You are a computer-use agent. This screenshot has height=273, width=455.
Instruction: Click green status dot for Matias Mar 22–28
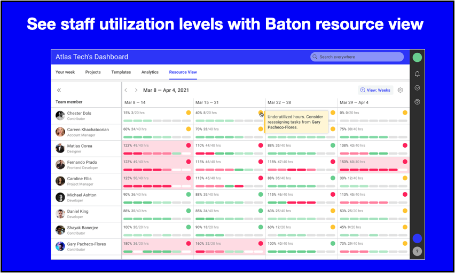point(333,145)
